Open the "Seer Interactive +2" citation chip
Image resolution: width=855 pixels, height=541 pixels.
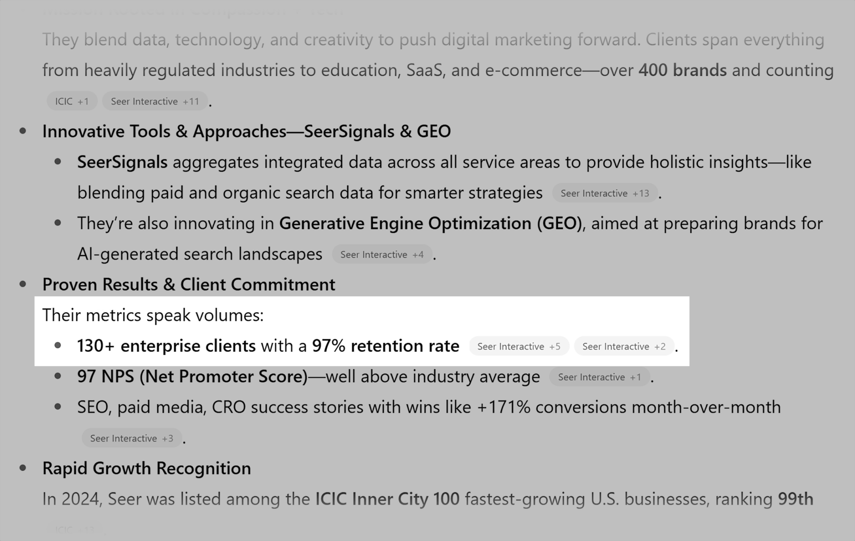[x=624, y=347]
